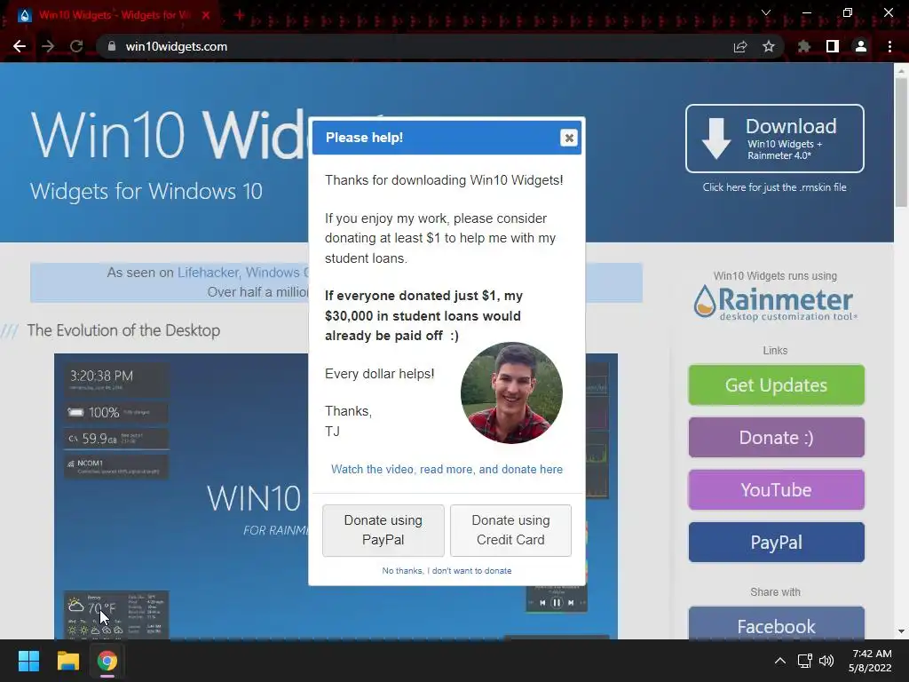This screenshot has width=909, height=682.
Task: Open Watch the video, read more, and donate here link
Action: pos(447,469)
